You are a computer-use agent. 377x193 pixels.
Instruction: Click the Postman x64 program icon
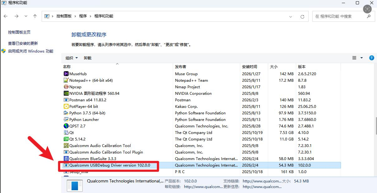coord(66,100)
